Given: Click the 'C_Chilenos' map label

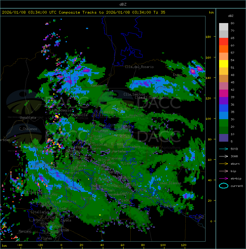Looking at the screenshot, I should (28, 129).
